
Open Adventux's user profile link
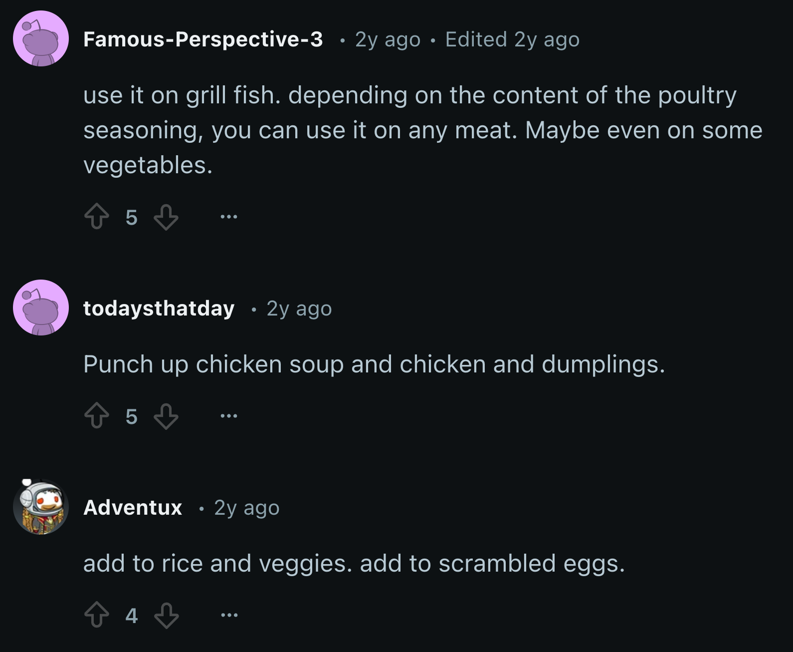pos(133,508)
